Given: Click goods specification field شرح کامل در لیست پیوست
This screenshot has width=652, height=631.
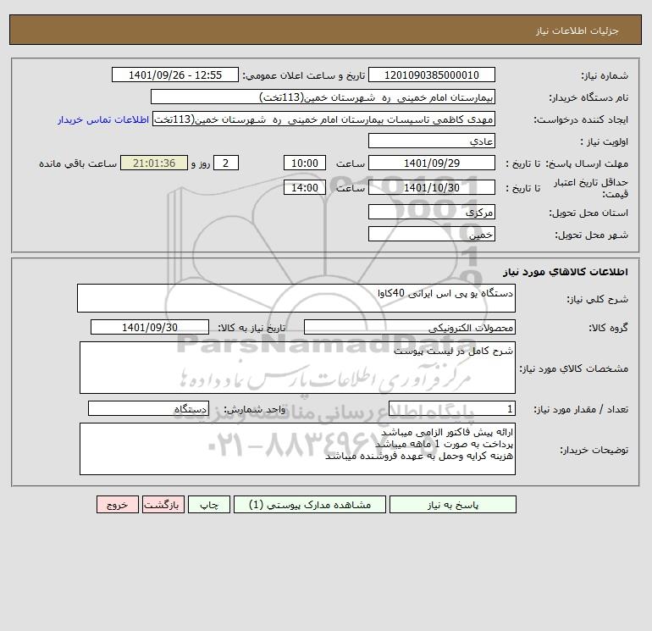Looking at the screenshot, I should click(297, 368).
